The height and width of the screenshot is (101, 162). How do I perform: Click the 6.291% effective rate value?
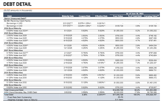coord(101,23)
